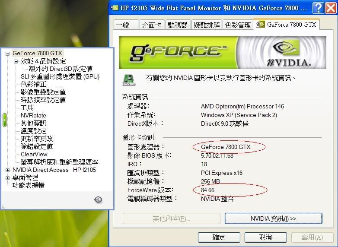Open NVRotate from the side tree

(33, 115)
